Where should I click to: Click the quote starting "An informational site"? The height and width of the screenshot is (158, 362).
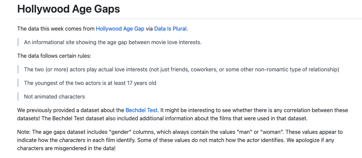tap(113, 42)
